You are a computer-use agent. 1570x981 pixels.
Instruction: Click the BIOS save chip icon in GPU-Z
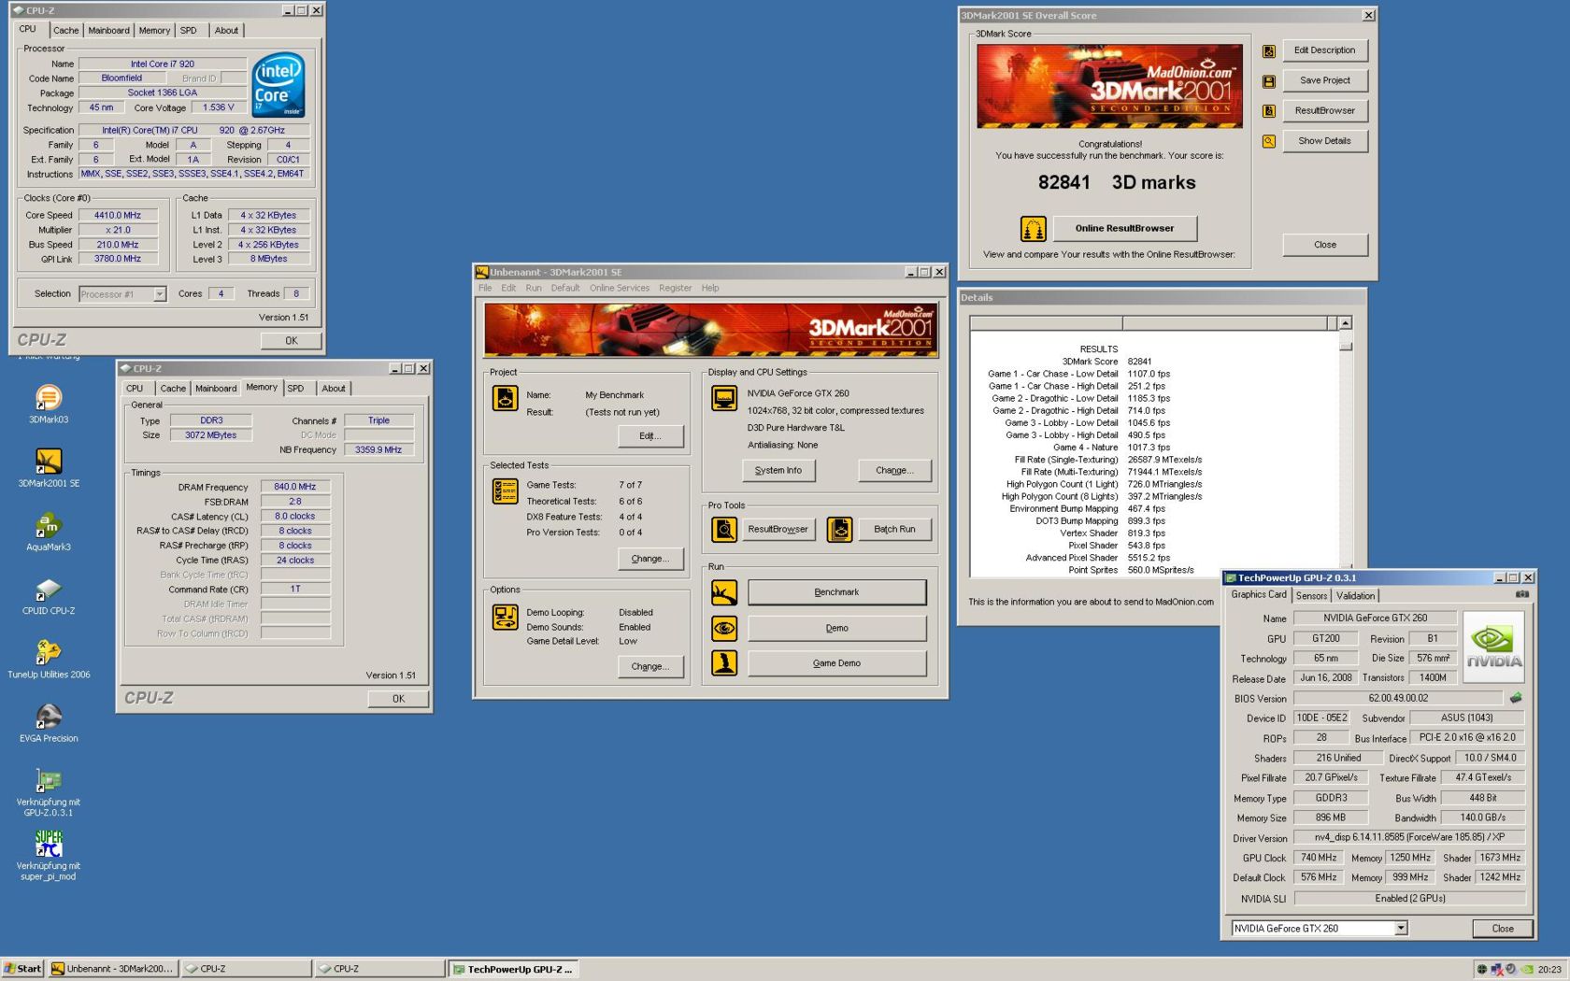(1516, 698)
